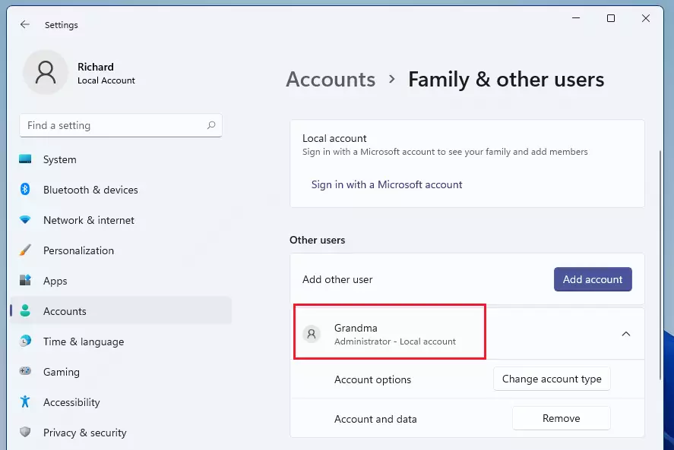Click the Add account button

593,279
